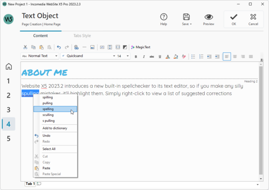
Task: Launch MagicText AI assistant
Action: click(x=141, y=47)
